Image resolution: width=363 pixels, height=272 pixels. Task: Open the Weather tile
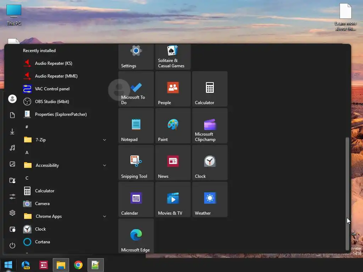coord(210,199)
